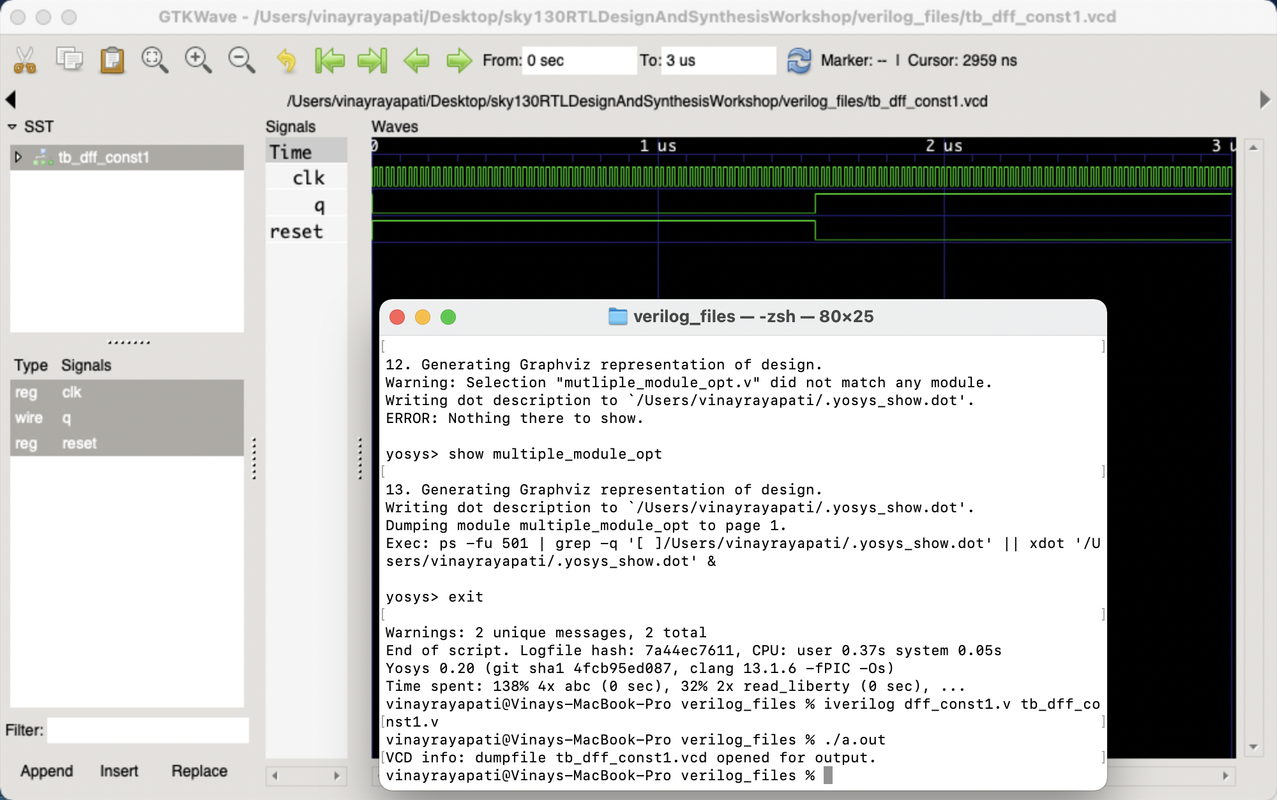Image resolution: width=1277 pixels, height=800 pixels.
Task: Paste traces using the clipboard icon
Action: pyautogui.click(x=112, y=60)
